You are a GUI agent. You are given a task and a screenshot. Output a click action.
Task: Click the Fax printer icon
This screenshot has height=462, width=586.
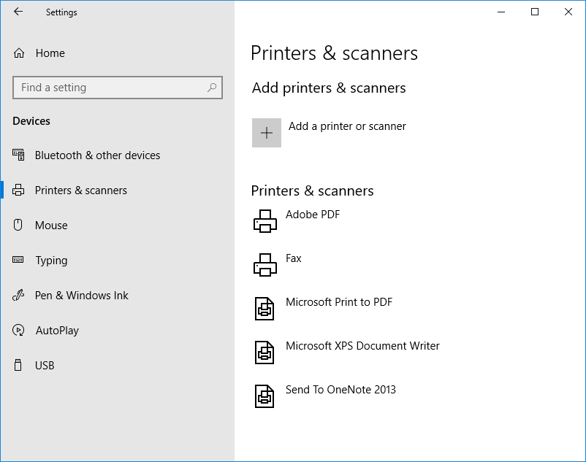click(265, 265)
